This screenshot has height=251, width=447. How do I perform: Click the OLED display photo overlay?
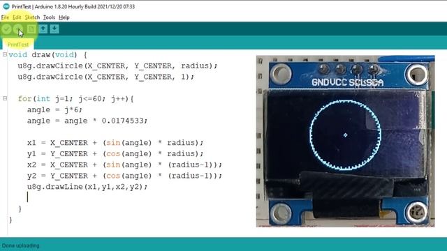[345, 141]
